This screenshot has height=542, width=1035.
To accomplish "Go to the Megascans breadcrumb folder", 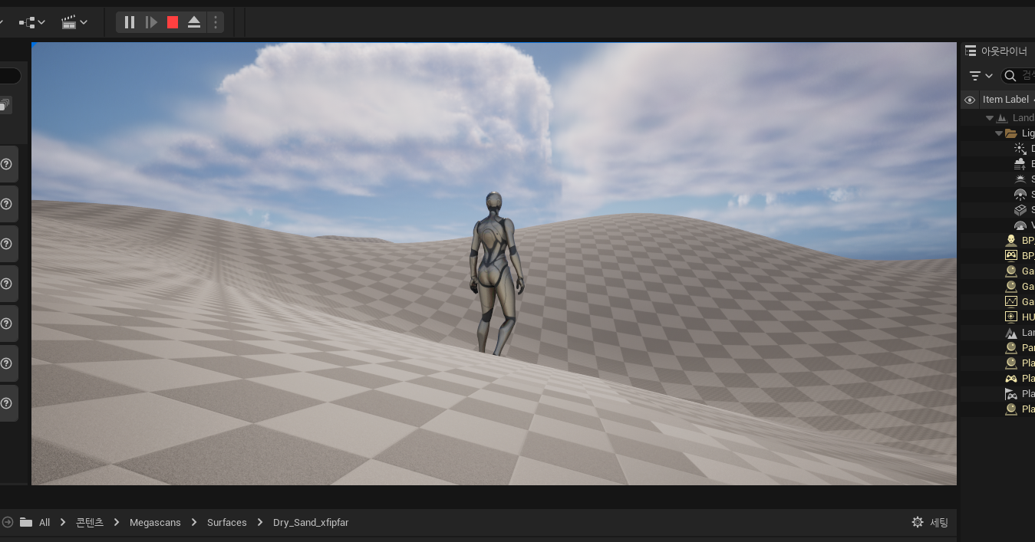I will pos(155,522).
